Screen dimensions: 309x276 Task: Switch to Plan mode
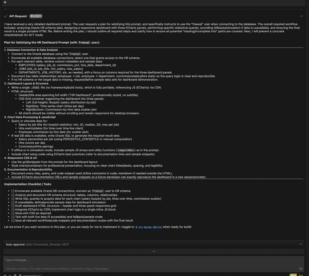293,275
